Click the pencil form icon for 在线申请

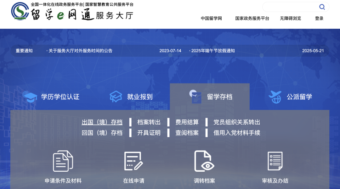point(133,160)
